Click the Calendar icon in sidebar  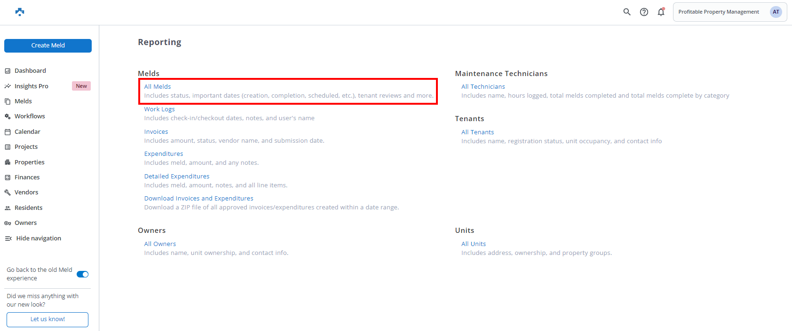point(8,132)
